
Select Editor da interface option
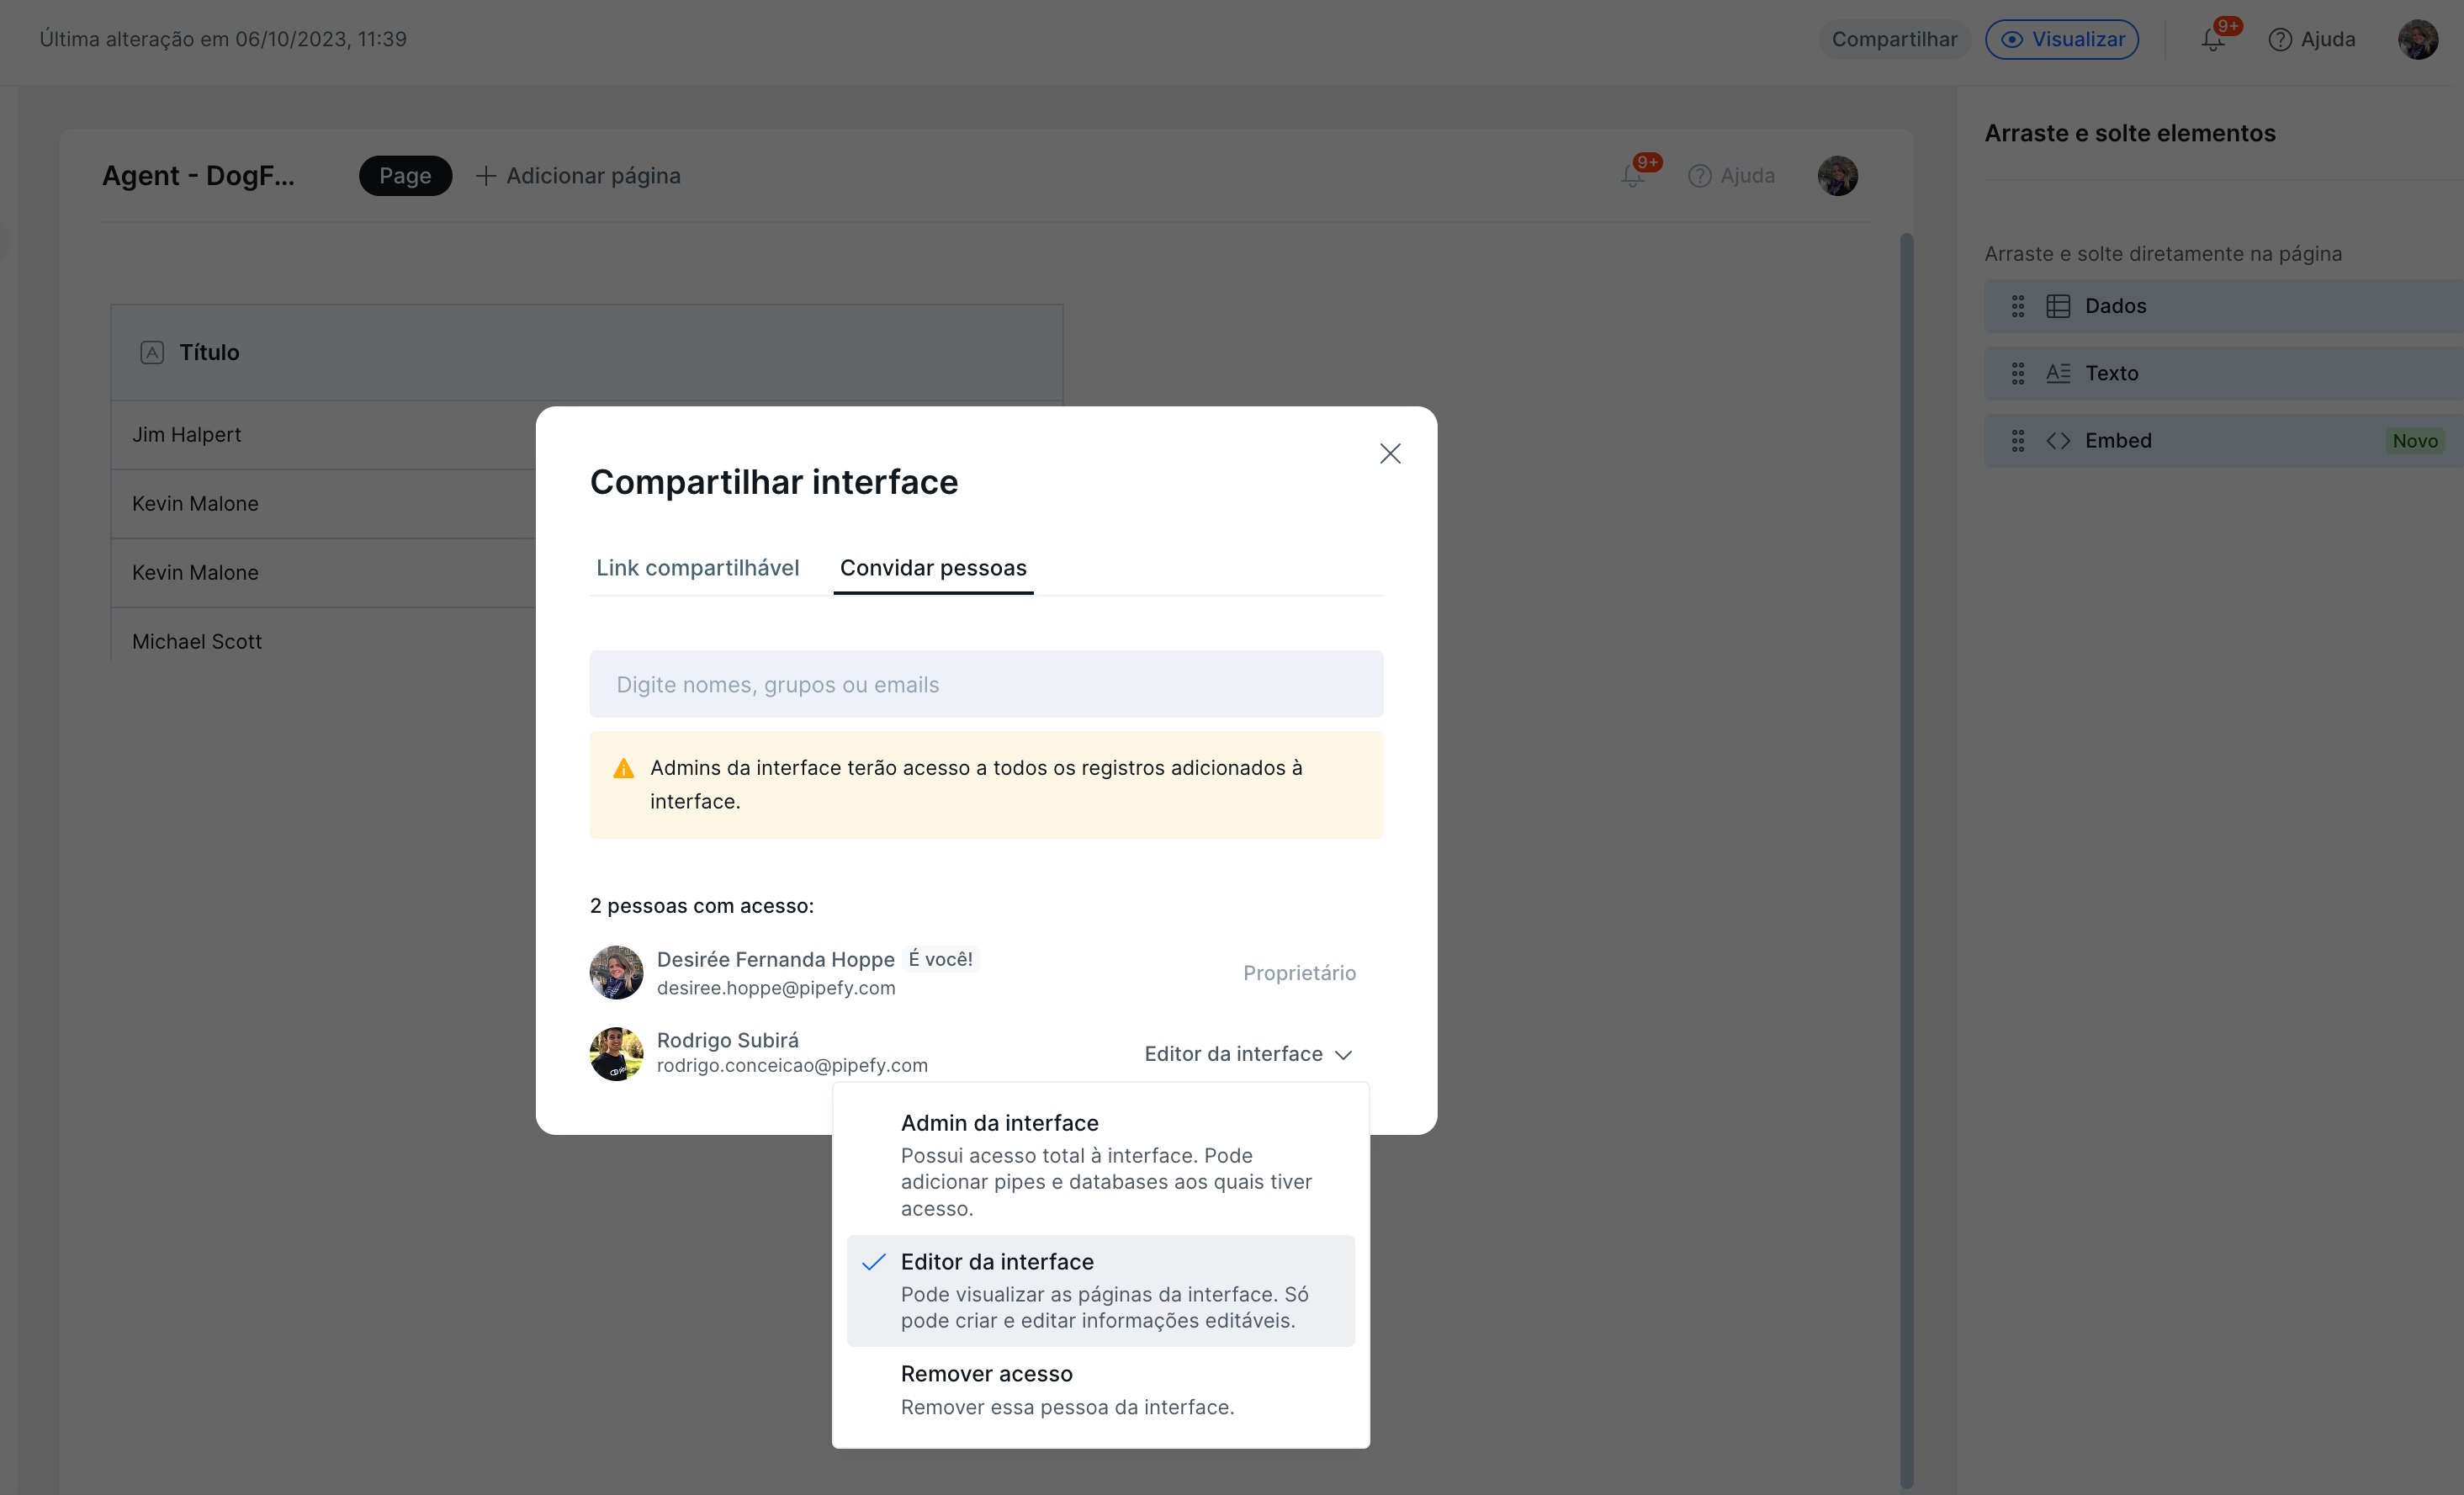(1100, 1290)
